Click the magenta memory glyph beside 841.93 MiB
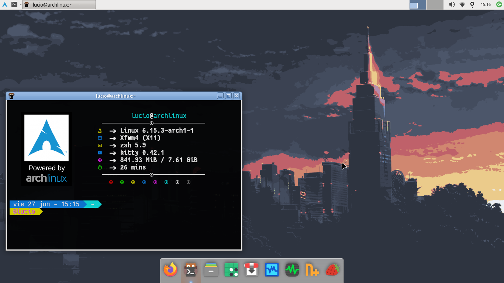Viewport: 504px width, 283px height. coord(100,160)
